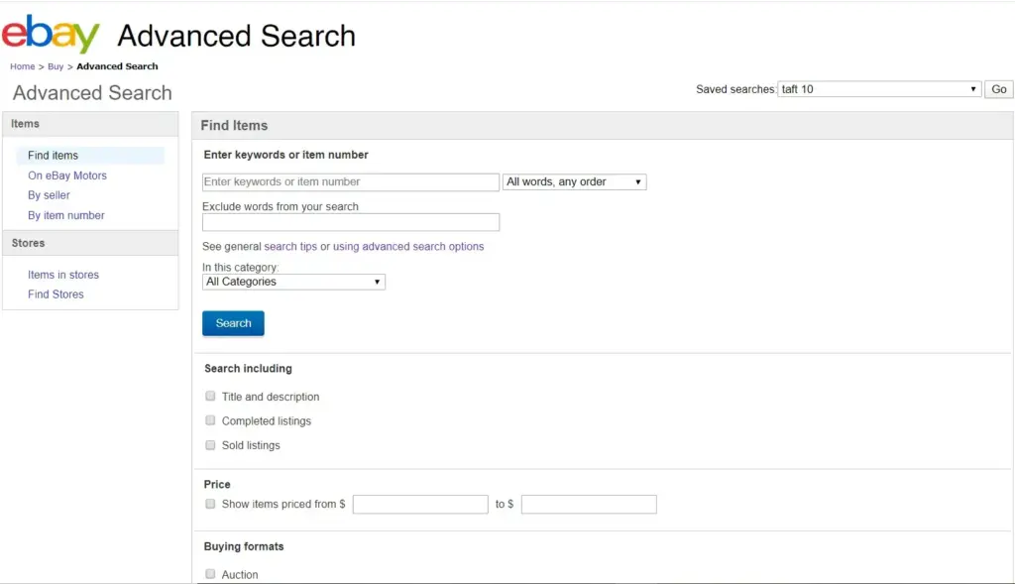Enable the Completed listings checkbox
Image resolution: width=1015 pixels, height=584 pixels.
[210, 420]
